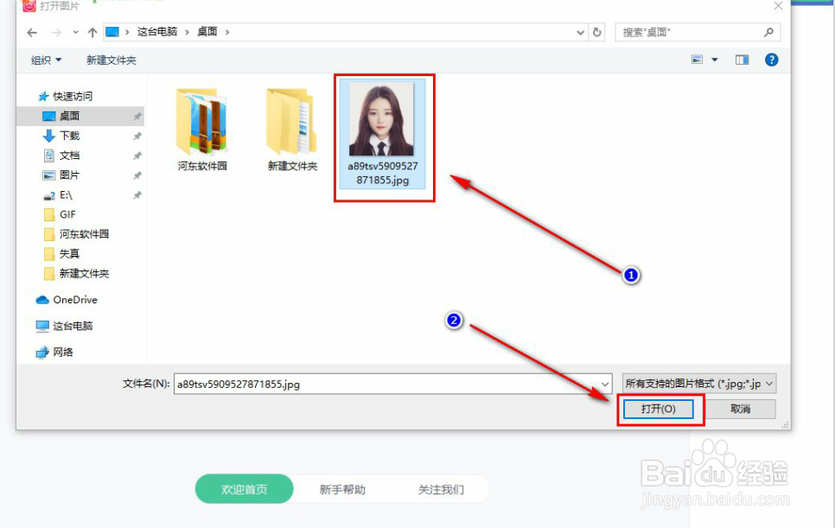Open the 组织 dropdown menu
835x528 pixels.
(45, 60)
